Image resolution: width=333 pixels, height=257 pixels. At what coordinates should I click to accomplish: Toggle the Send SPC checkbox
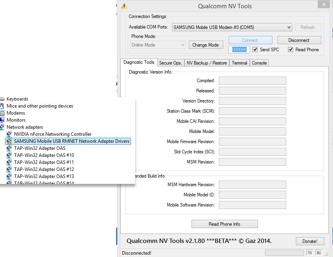tap(255, 50)
